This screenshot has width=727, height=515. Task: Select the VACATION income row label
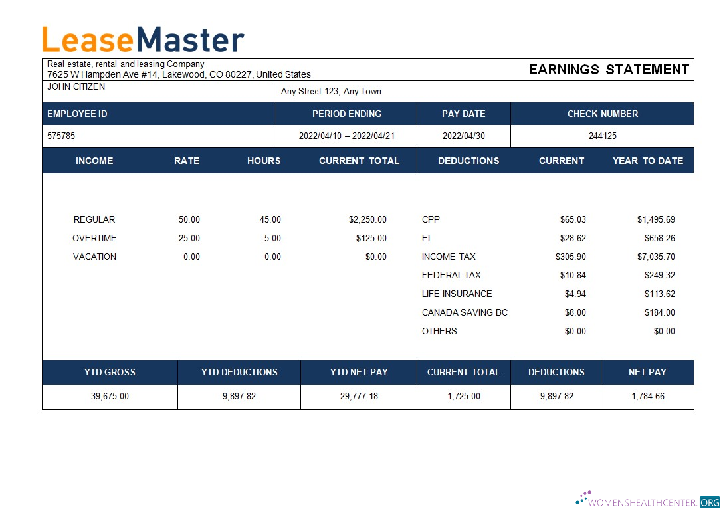[94, 257]
